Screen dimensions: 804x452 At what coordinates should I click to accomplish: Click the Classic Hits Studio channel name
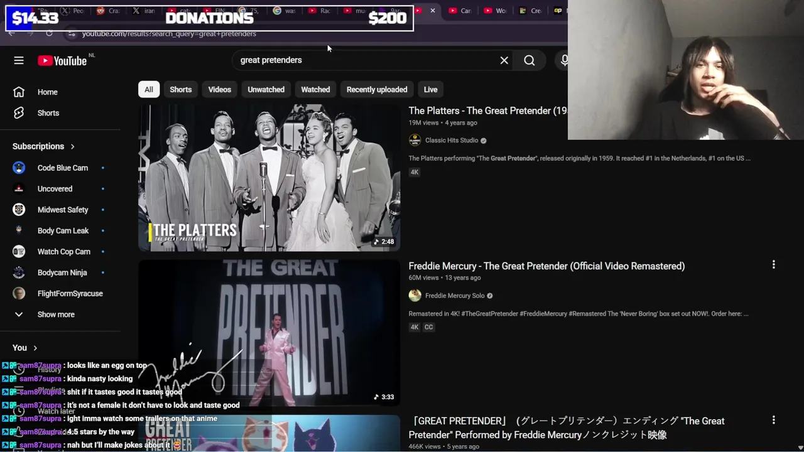(452, 141)
